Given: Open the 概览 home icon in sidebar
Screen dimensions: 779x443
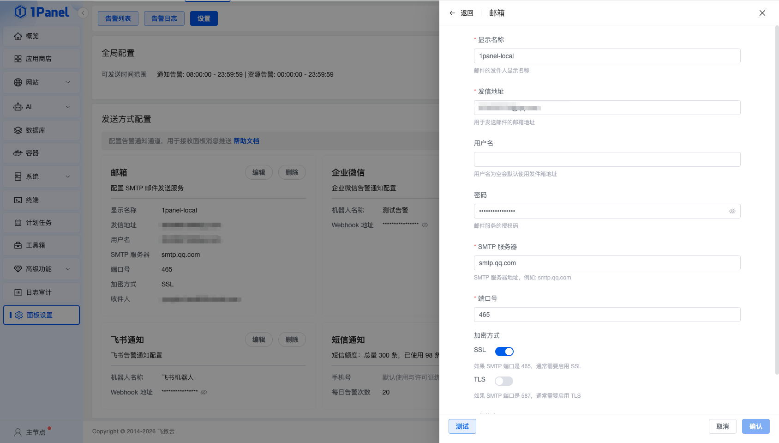Looking at the screenshot, I should click(18, 36).
